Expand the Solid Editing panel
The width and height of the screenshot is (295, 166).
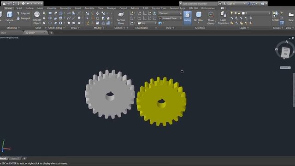pyautogui.click(x=56, y=28)
